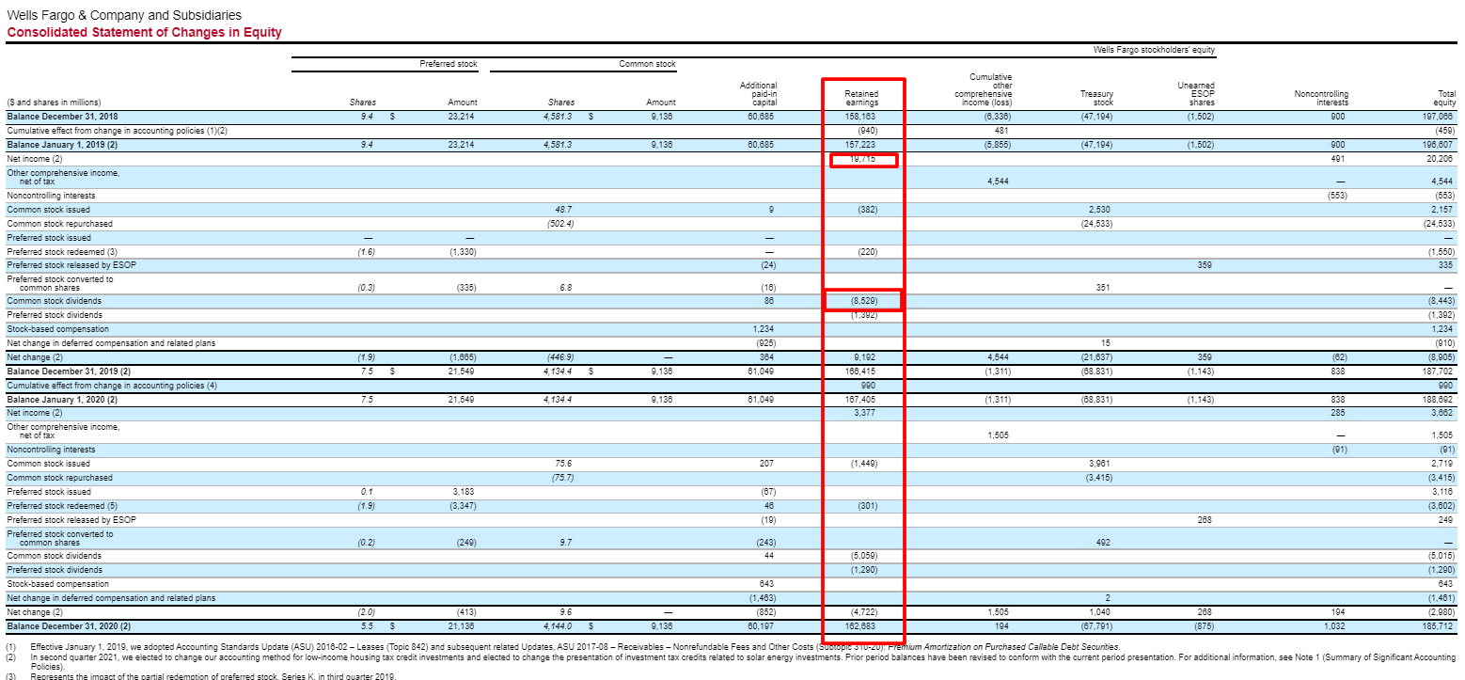The image size is (1465, 680).
Task: Click the Retained earnings column header
Action: coord(864,97)
